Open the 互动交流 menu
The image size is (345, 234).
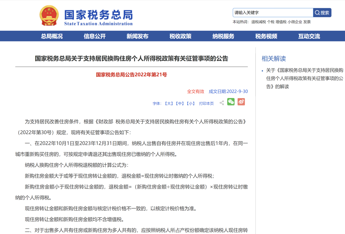pos(309,36)
